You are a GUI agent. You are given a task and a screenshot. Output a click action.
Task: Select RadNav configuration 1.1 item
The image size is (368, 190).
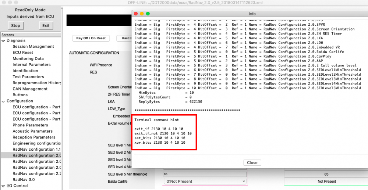coord(36,150)
